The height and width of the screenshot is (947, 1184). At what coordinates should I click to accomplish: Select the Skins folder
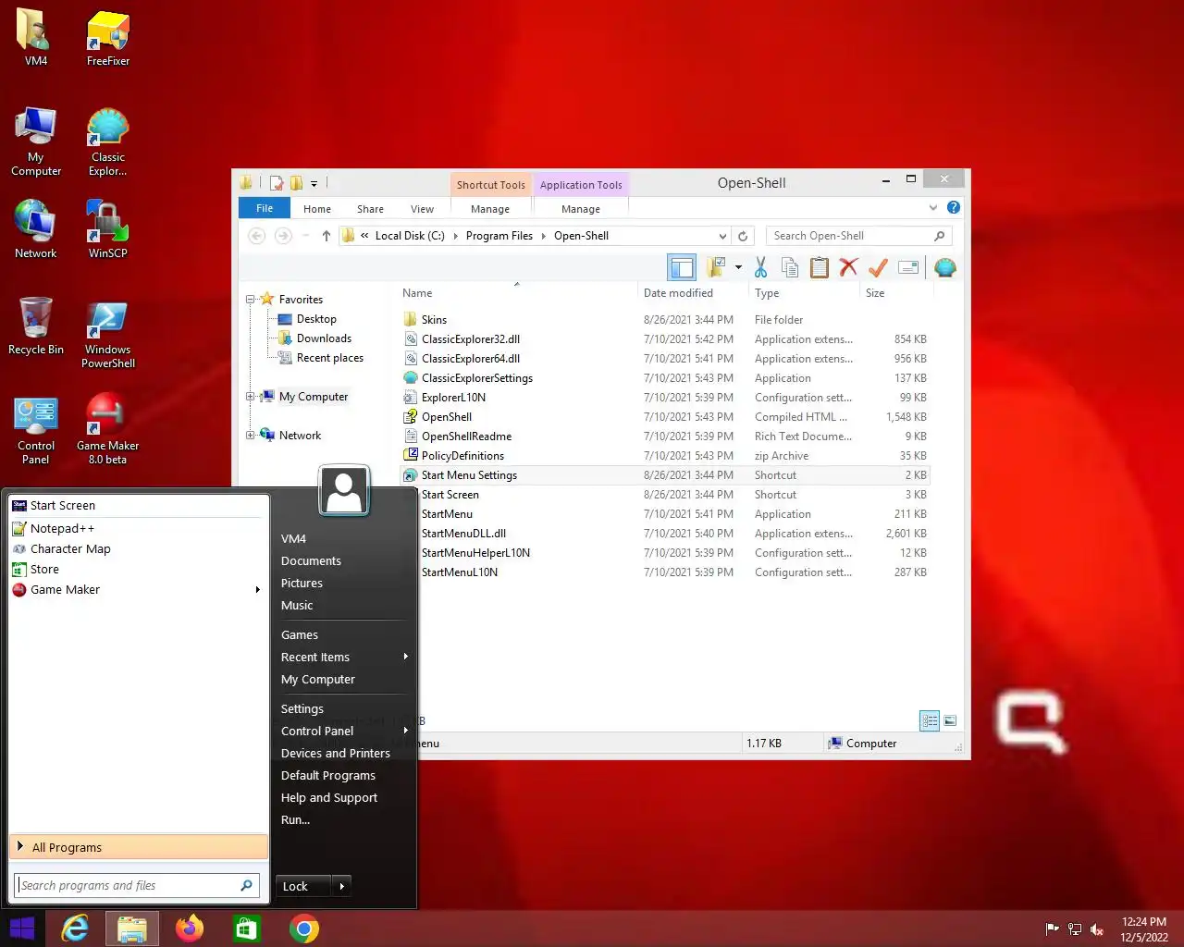click(x=434, y=320)
